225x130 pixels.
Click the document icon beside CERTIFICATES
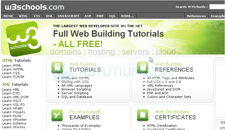[142, 115]
